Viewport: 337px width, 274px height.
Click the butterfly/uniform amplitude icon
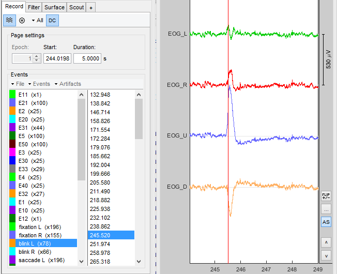point(22,20)
